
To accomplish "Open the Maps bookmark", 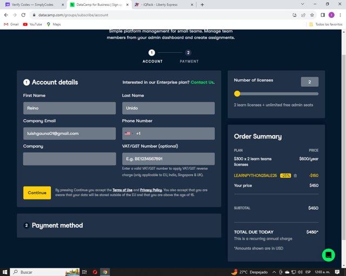I will point(54,24).
